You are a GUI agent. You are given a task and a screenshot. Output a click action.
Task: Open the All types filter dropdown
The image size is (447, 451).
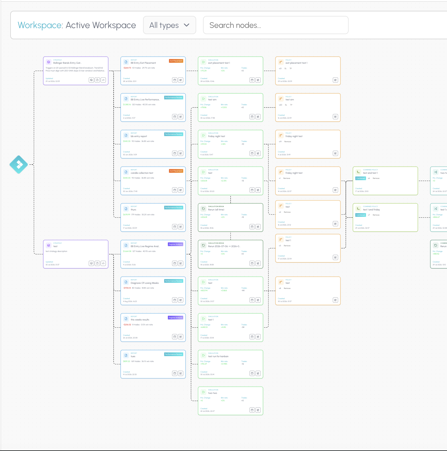point(169,25)
